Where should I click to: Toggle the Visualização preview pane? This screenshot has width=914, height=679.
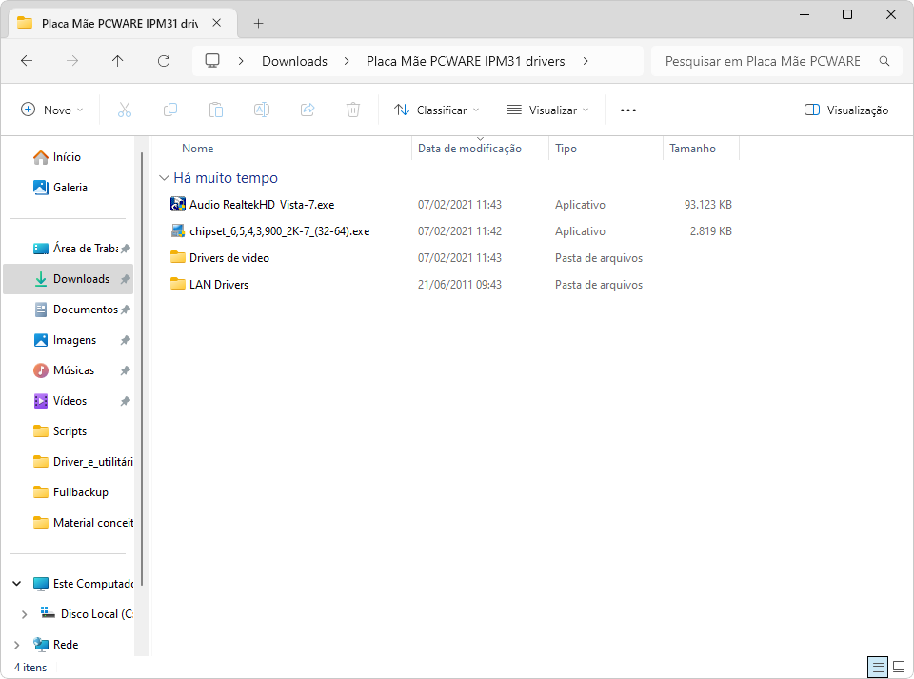coord(845,110)
